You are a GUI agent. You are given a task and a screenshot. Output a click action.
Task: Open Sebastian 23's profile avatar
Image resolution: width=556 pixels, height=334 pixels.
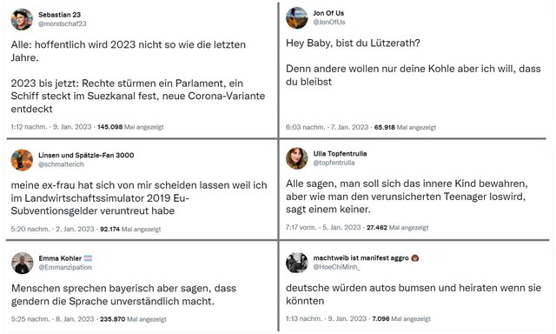pyautogui.click(x=22, y=19)
